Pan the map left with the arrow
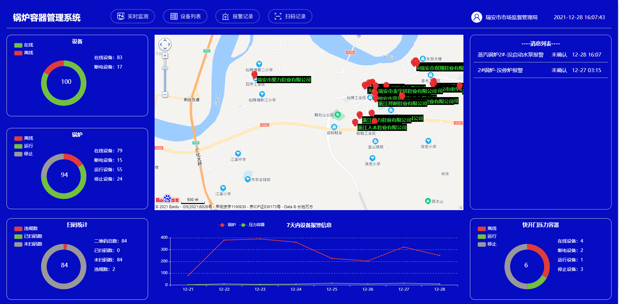The height and width of the screenshot is (304, 619). coord(161,44)
